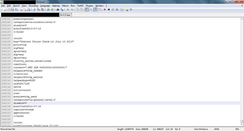
Task: Open the Replace dialog icon
Action: click(62, 10)
